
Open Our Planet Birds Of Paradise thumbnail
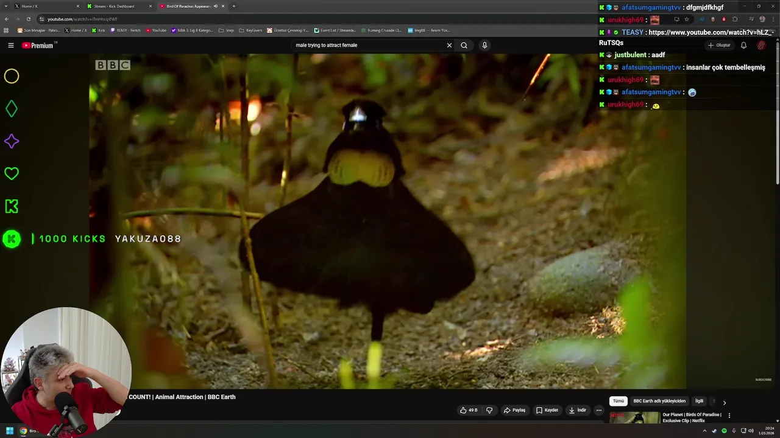634,419
